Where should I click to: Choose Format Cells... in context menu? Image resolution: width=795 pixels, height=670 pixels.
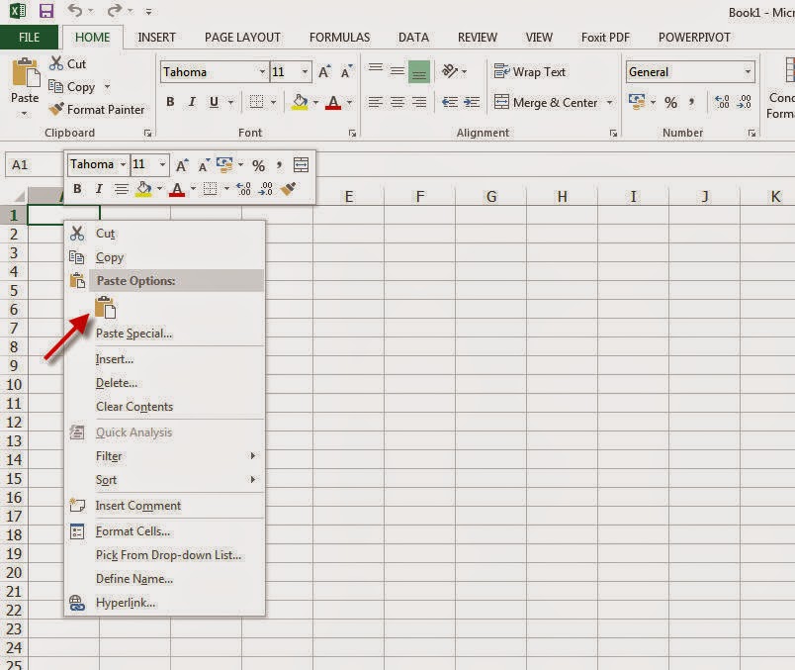(x=132, y=531)
